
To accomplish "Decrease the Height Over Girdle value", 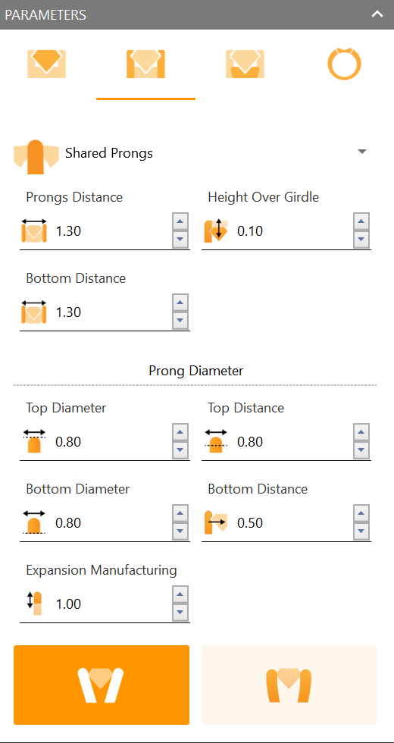I will pos(361,240).
